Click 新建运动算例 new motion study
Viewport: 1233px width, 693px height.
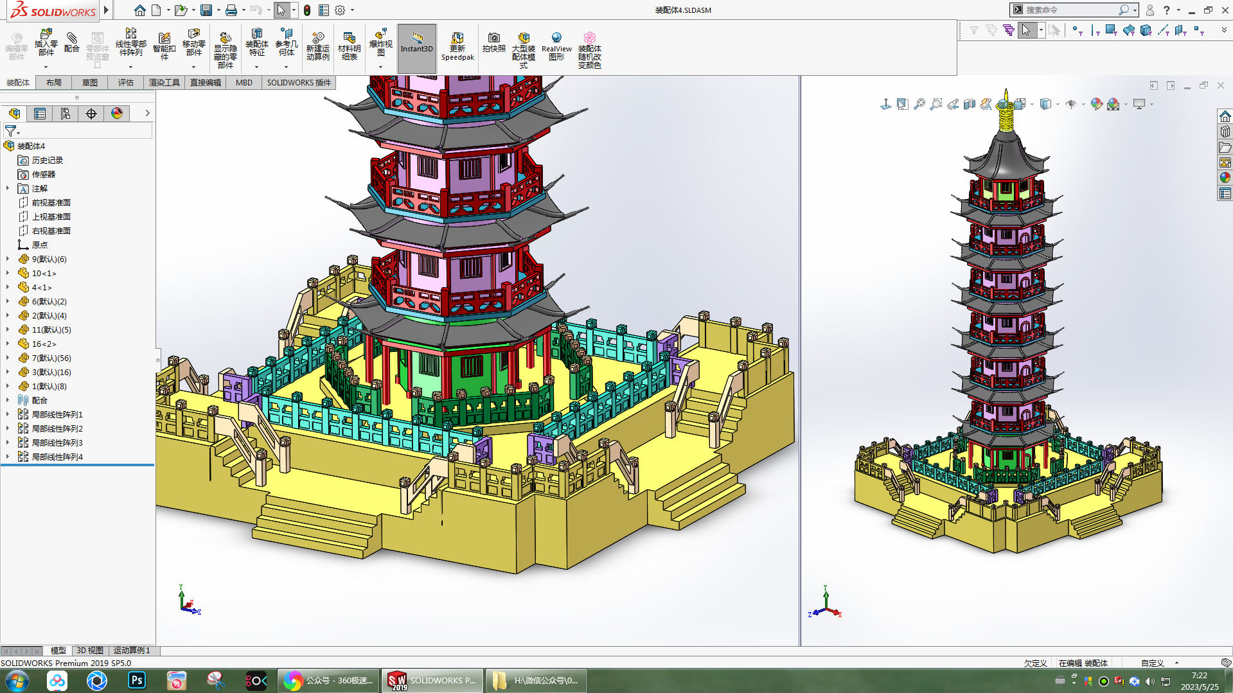(x=317, y=46)
